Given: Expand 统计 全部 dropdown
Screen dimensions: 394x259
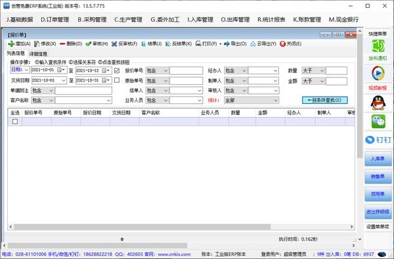Looking at the screenshot, I should tap(275, 101).
